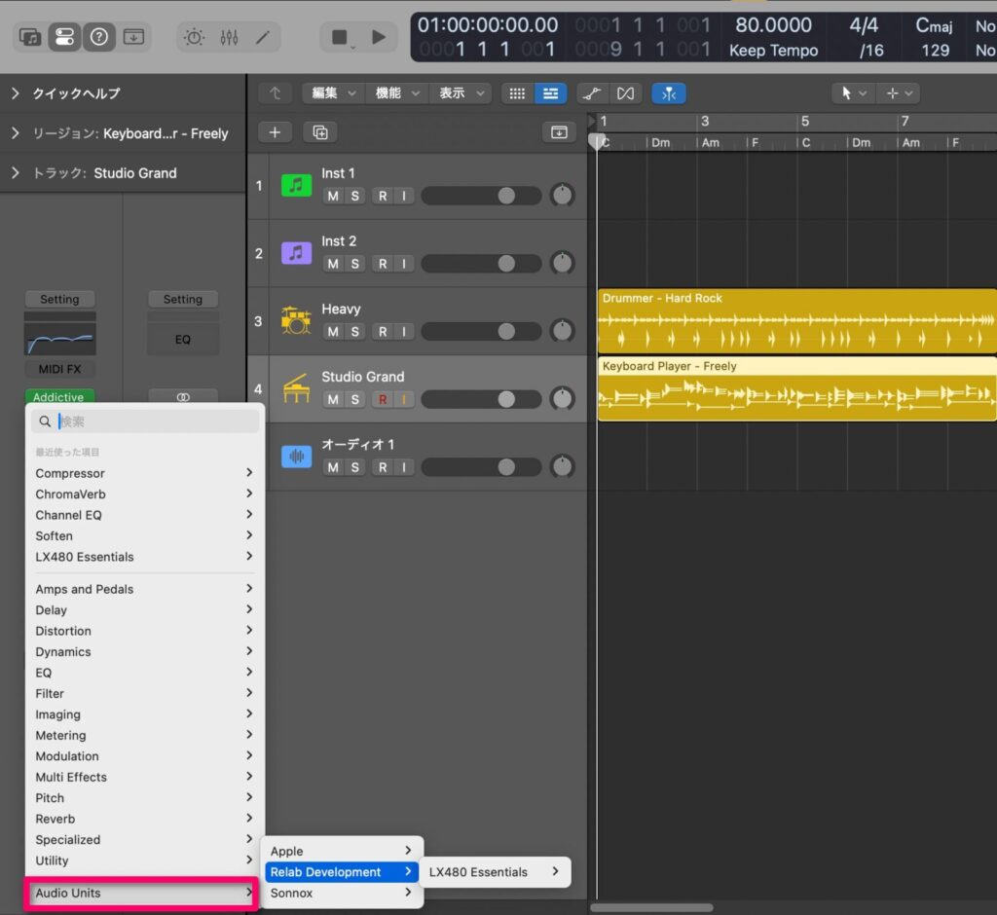Open the Sonnox Audio Units submenu
The height and width of the screenshot is (915, 997).
pyautogui.click(x=342, y=894)
